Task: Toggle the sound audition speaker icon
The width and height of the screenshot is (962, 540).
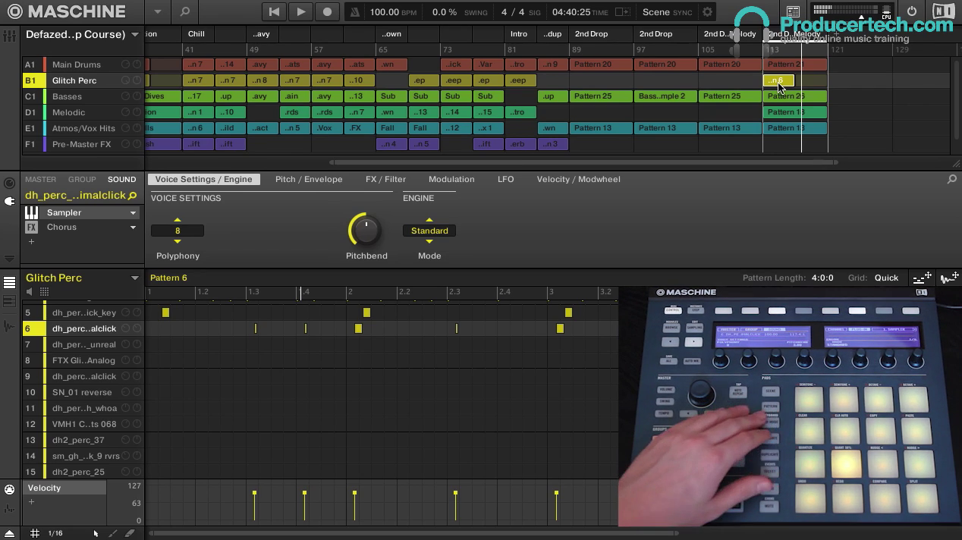Action: (x=30, y=292)
